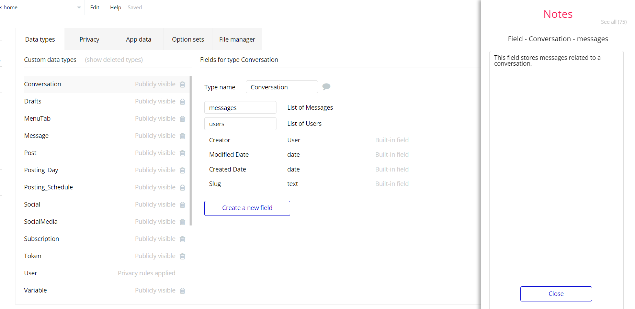Delete the Conversation data type via trash icon
The image size is (635, 309).
click(182, 84)
